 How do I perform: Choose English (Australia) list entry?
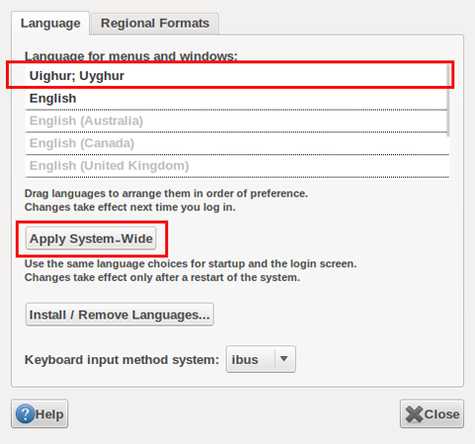tap(237, 121)
